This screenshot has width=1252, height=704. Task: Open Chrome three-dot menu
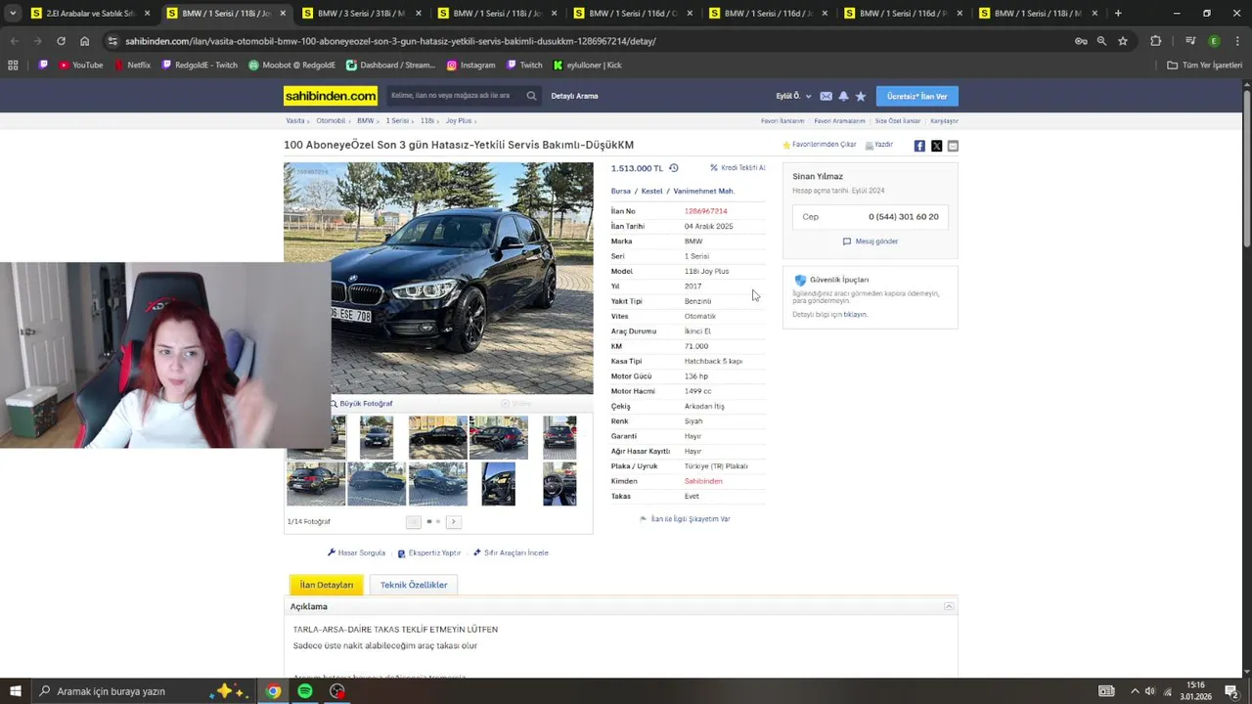point(1236,41)
